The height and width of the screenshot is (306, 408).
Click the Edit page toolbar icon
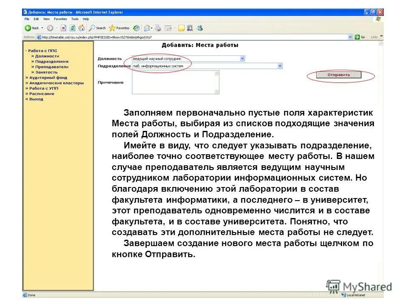168,28
